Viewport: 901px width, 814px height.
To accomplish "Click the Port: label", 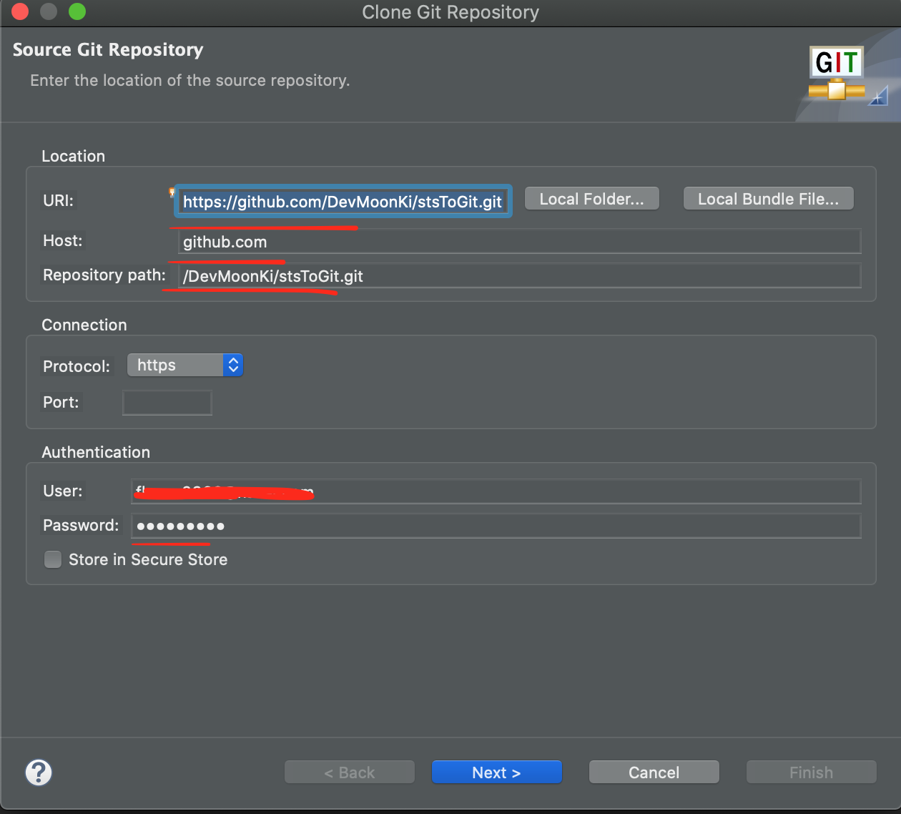I will click(61, 402).
